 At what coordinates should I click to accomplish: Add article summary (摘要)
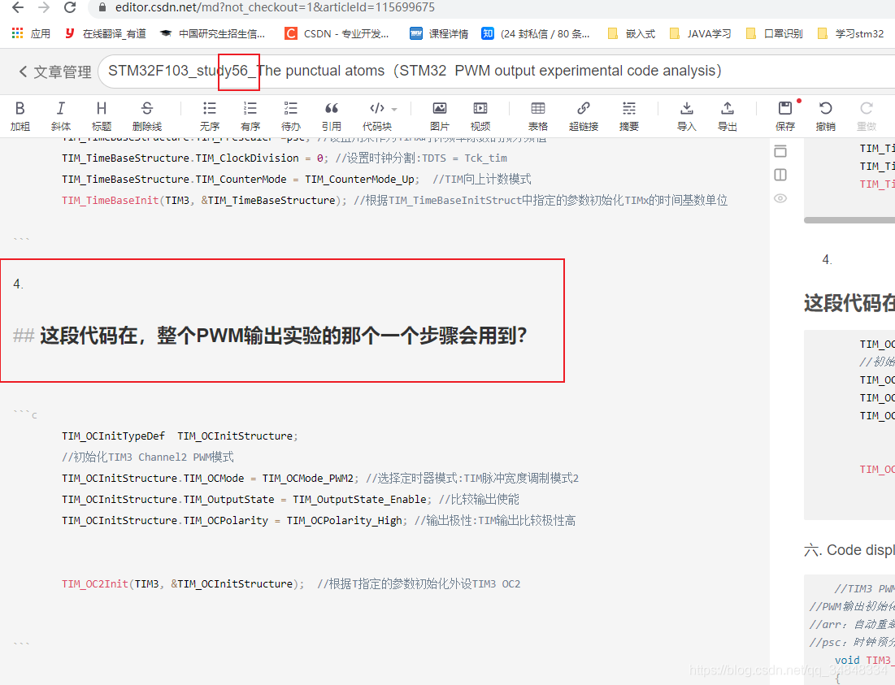click(629, 115)
